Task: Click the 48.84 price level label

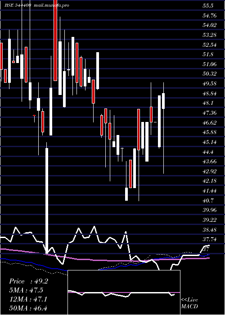Action: point(210,94)
